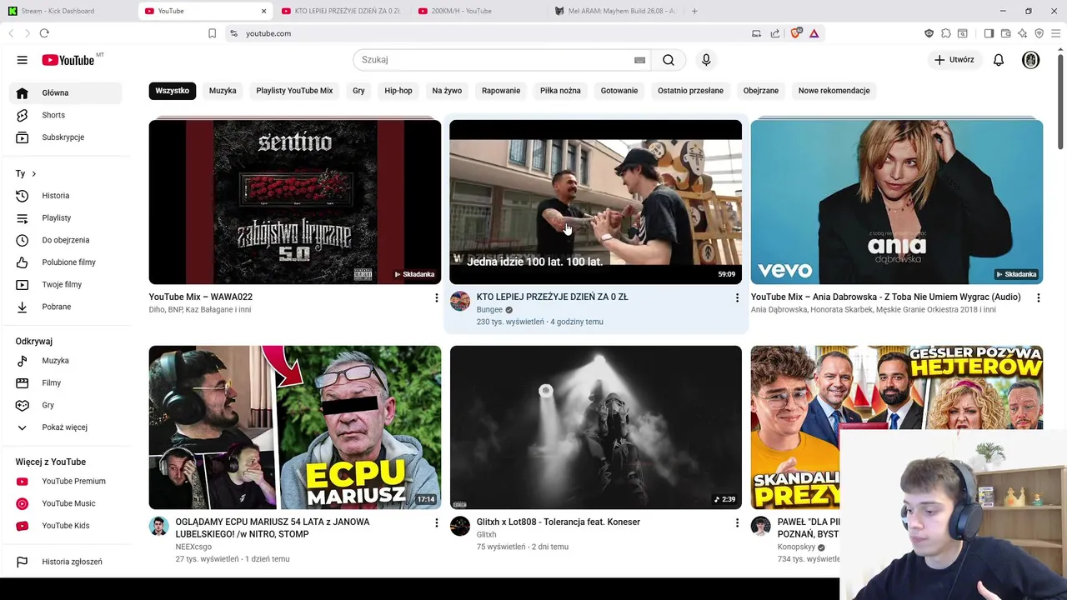Image resolution: width=1067 pixels, height=600 pixels.
Task: Open options menu for Glitxh Tolerancja video
Action: click(736, 522)
